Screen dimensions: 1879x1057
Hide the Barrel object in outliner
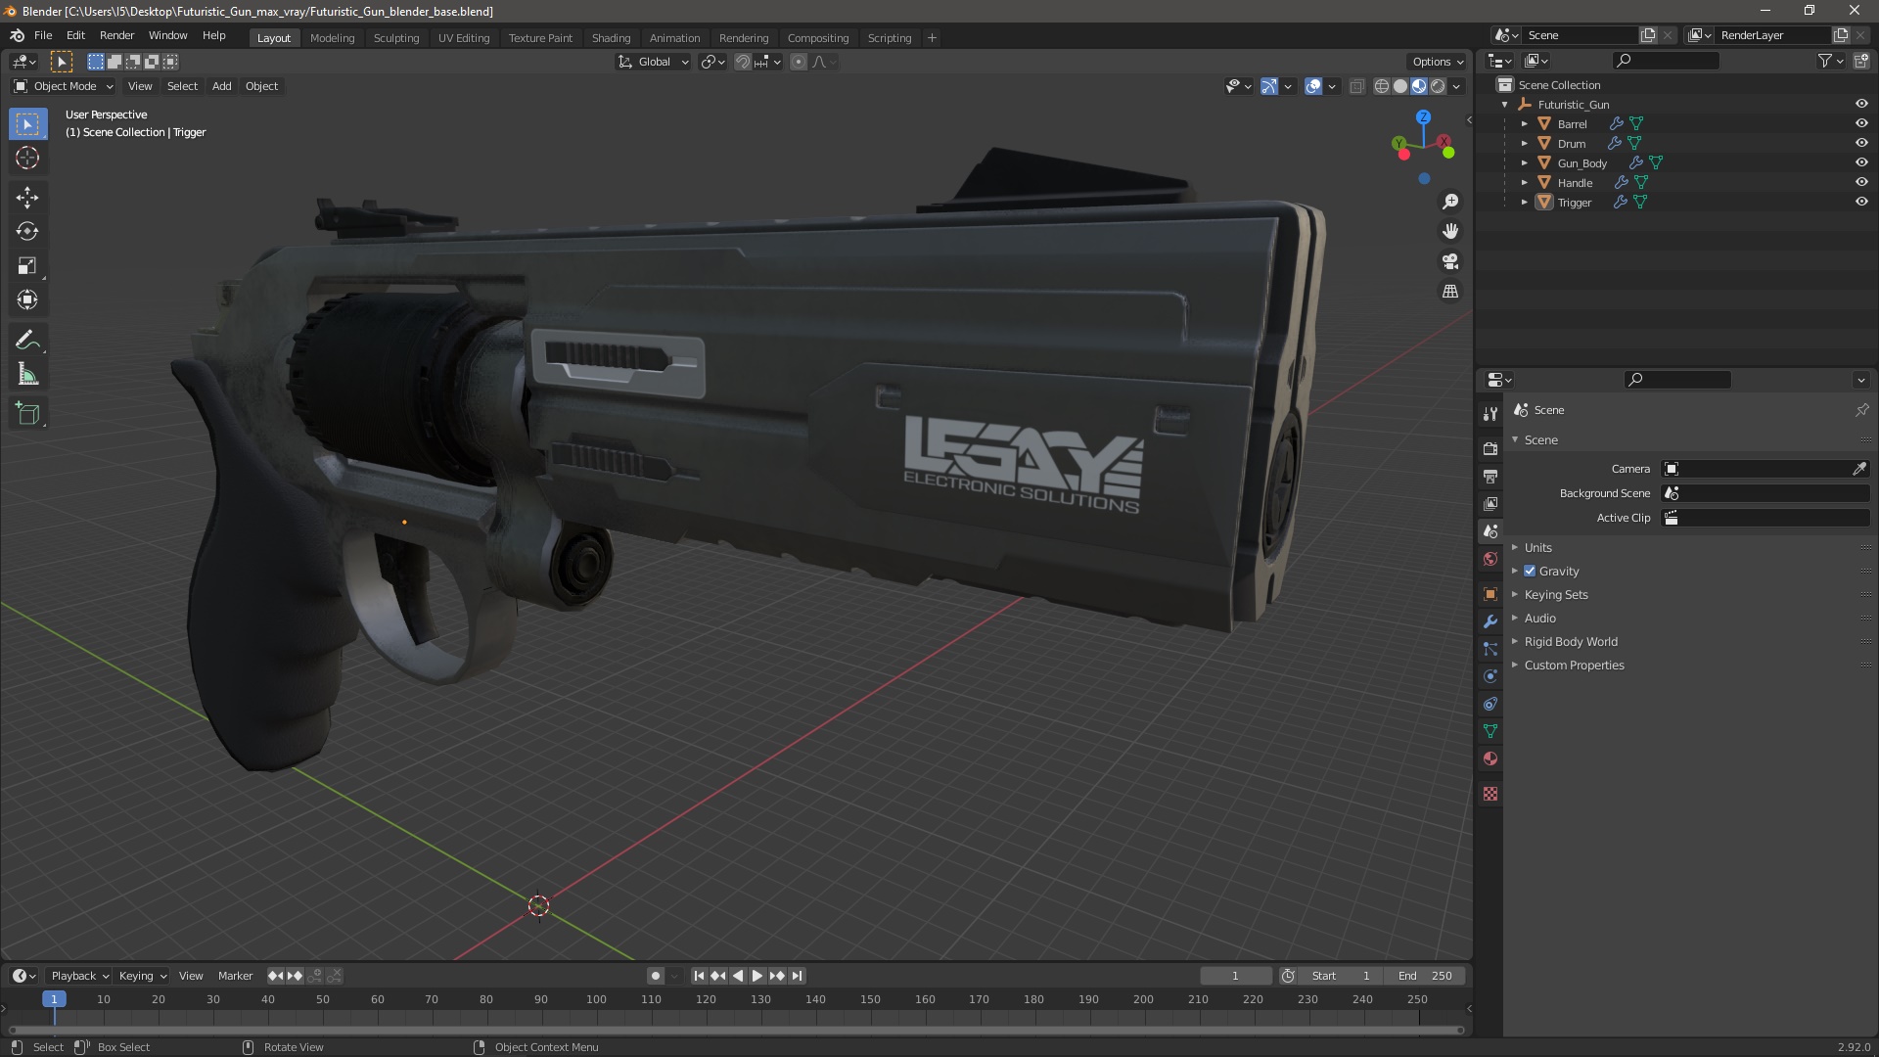point(1861,123)
